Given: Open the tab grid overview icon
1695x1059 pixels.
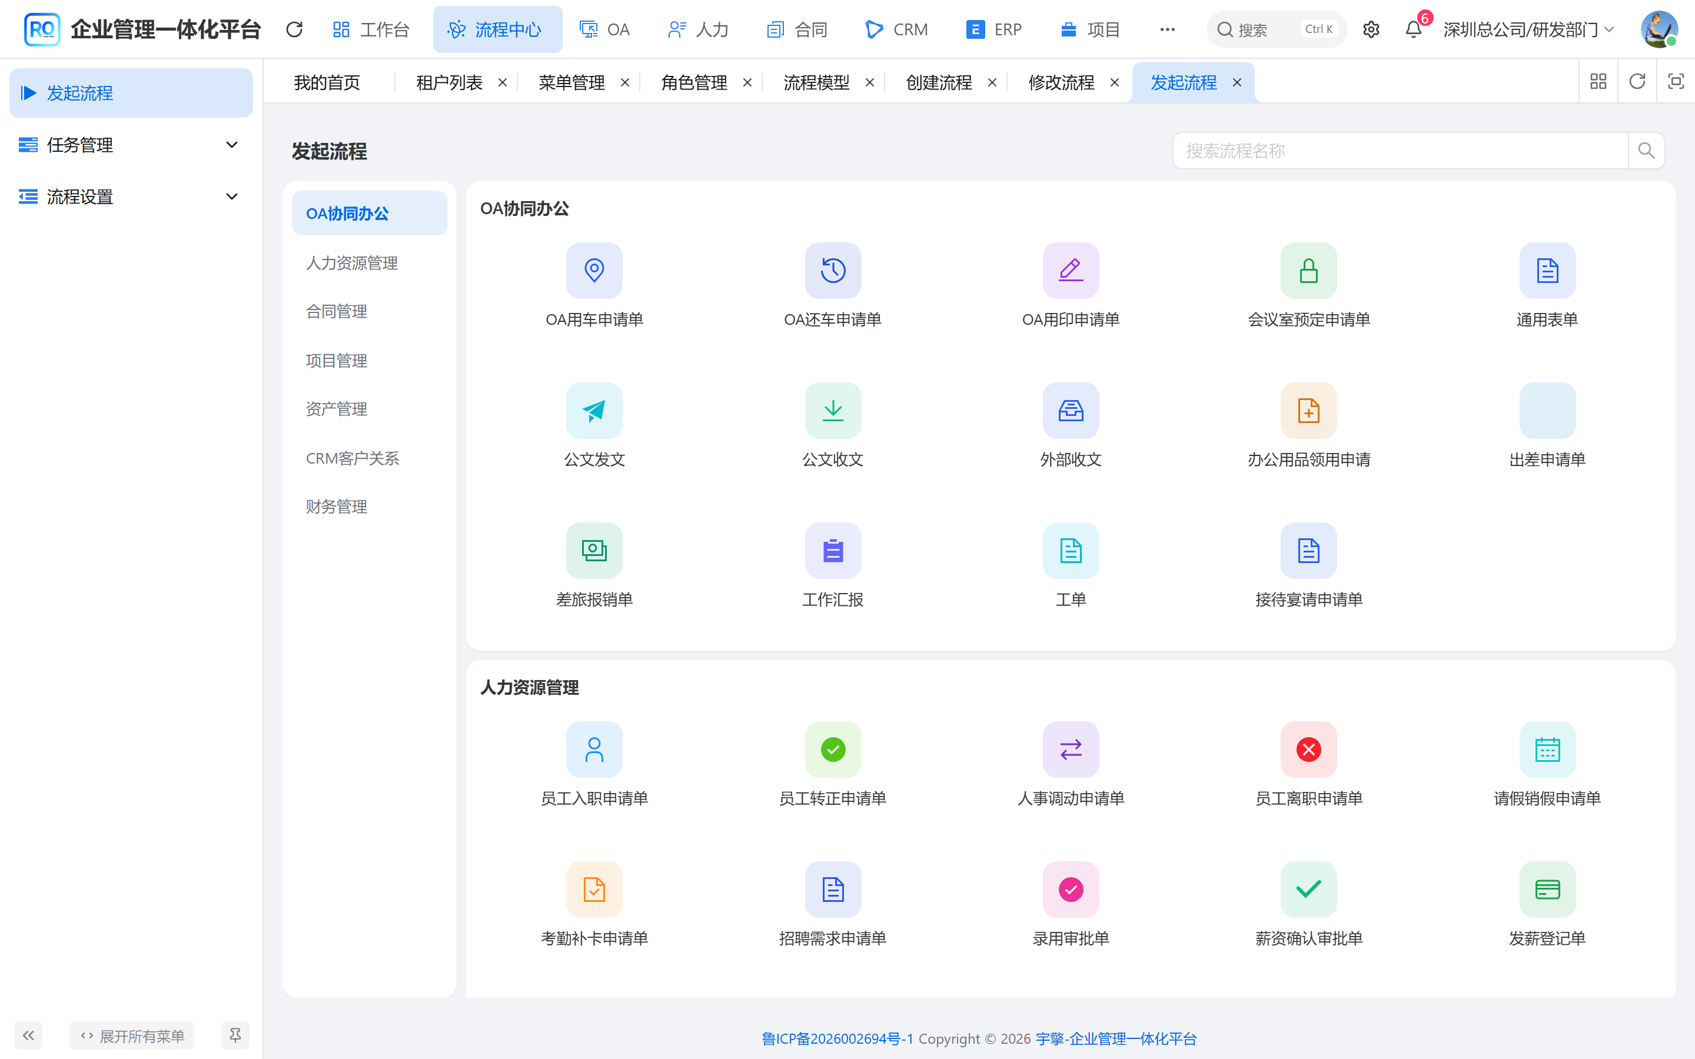Looking at the screenshot, I should (1598, 82).
